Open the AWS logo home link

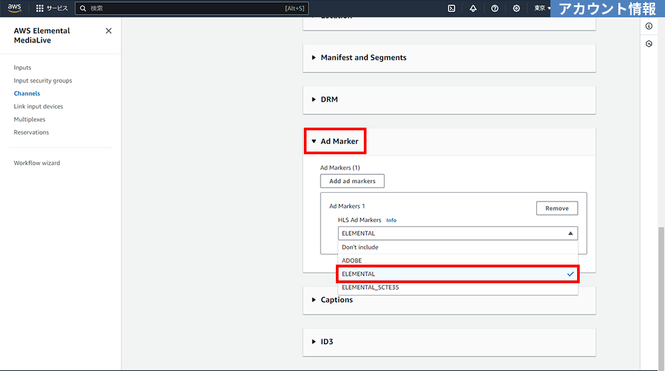[x=15, y=8]
